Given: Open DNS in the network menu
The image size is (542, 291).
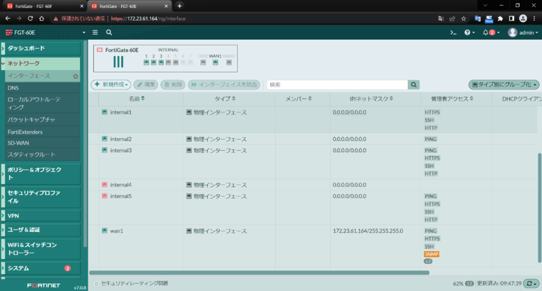Looking at the screenshot, I should 43,88.
